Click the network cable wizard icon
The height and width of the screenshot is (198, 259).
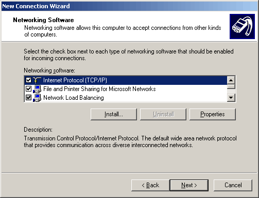click(242, 26)
